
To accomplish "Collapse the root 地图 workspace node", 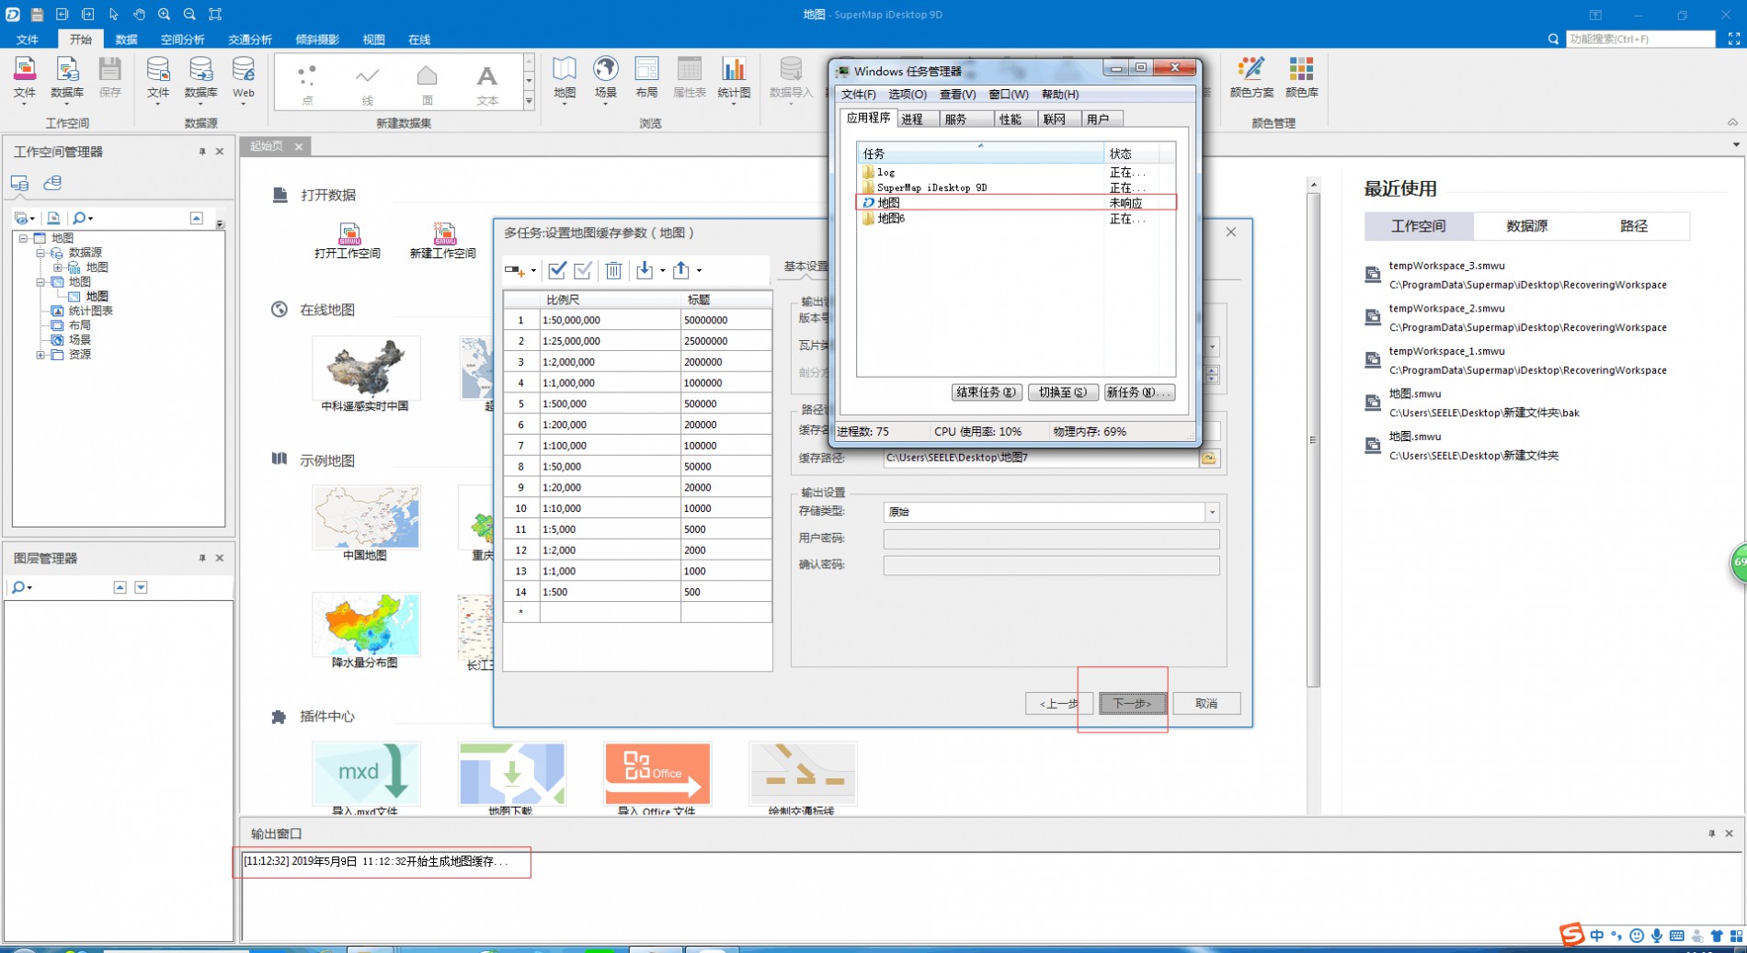I will coord(24,238).
